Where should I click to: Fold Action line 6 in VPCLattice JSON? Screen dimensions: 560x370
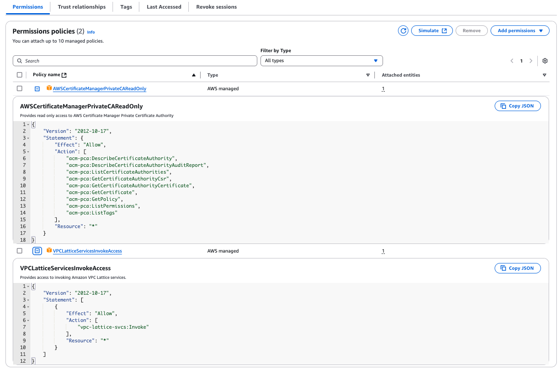28,320
